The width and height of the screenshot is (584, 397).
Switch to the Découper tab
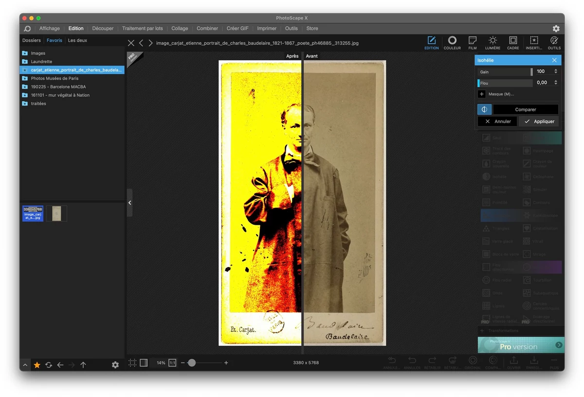click(x=103, y=29)
